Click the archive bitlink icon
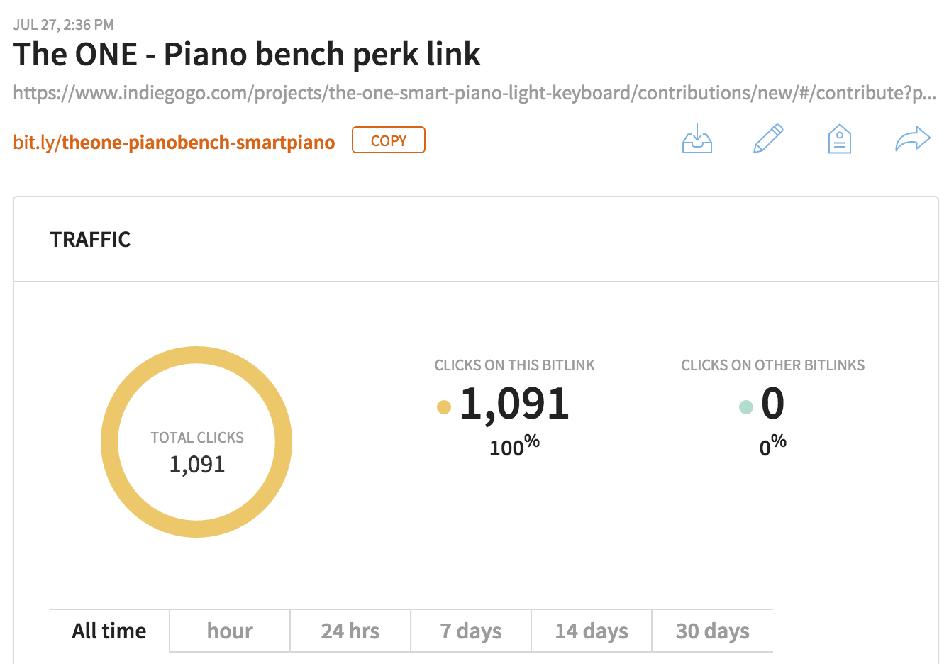Image resolution: width=949 pixels, height=664 pixels. tap(697, 139)
